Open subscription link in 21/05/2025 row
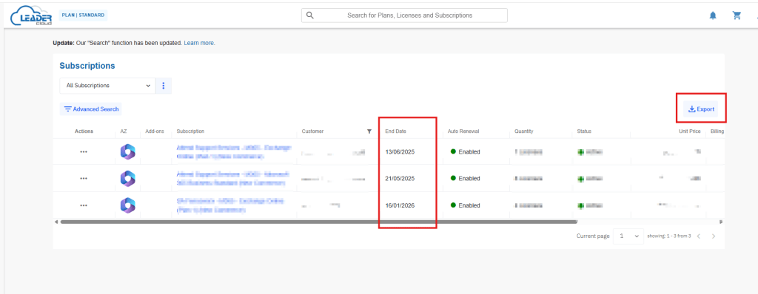 point(233,178)
